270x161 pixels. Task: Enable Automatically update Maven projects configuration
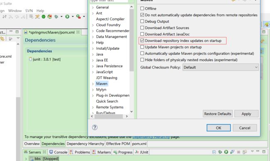(x=142, y=54)
